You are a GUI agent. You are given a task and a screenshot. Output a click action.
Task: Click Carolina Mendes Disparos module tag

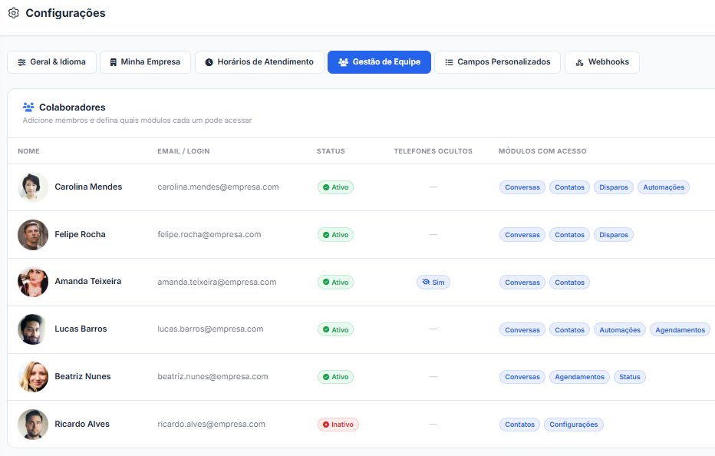point(613,187)
